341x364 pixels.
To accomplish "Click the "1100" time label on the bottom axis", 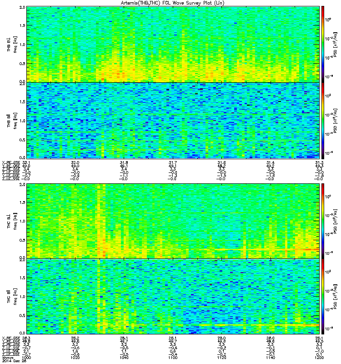I will pyautogui.click(x=173, y=358).
